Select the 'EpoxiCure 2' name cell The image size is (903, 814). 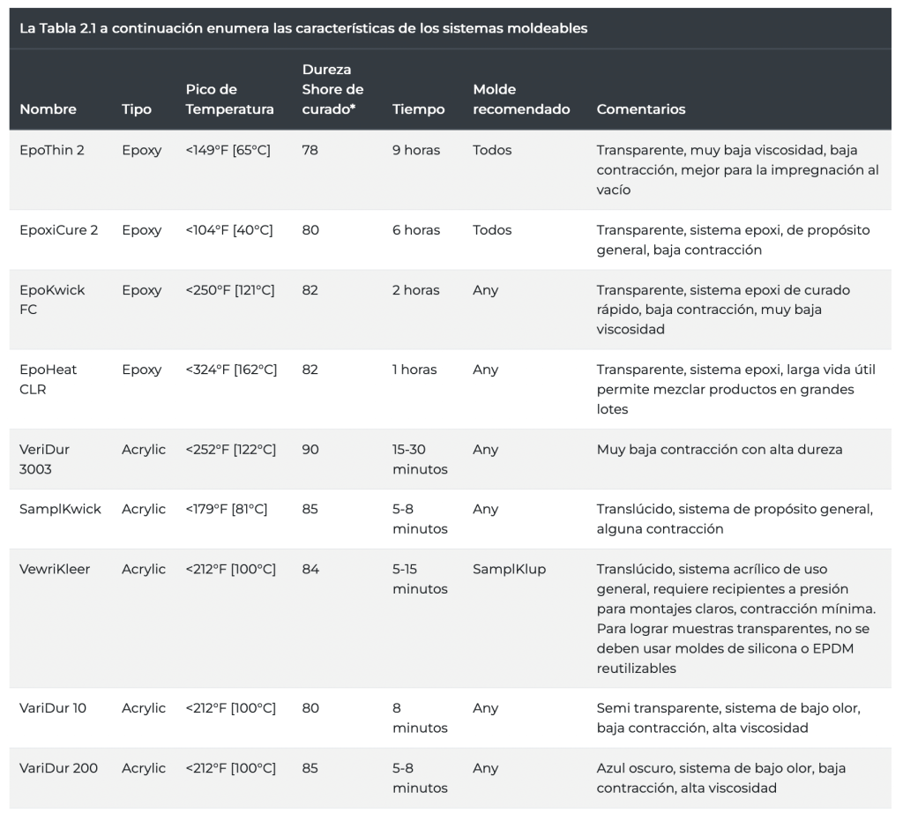59,230
